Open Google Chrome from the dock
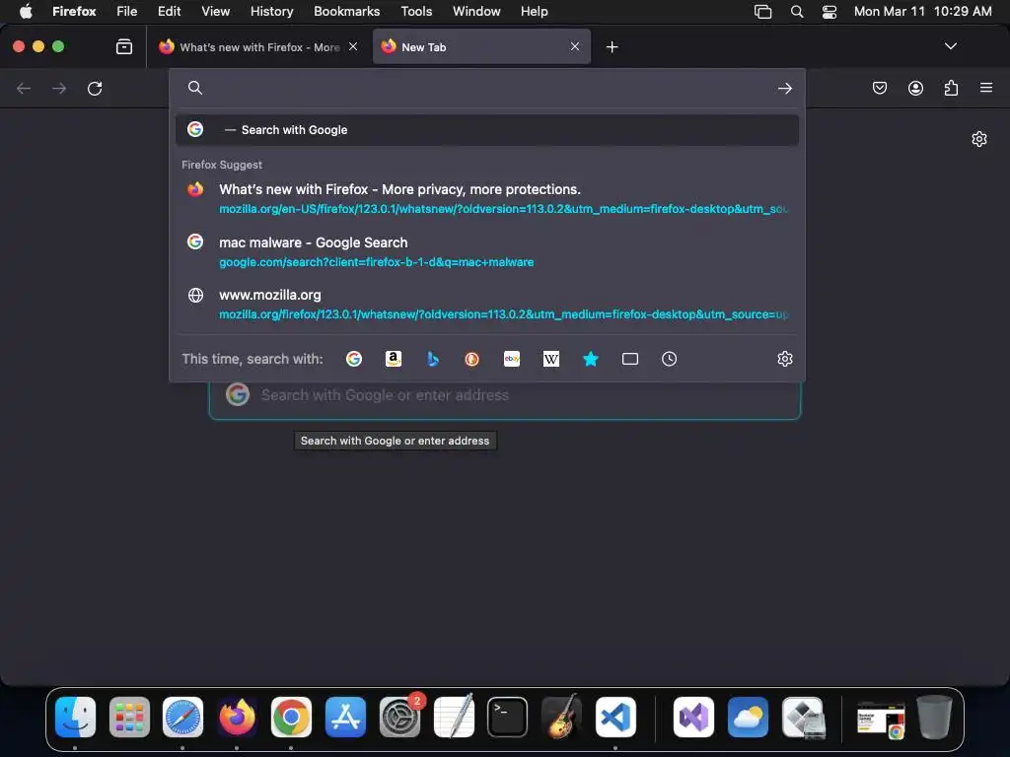 tap(291, 718)
